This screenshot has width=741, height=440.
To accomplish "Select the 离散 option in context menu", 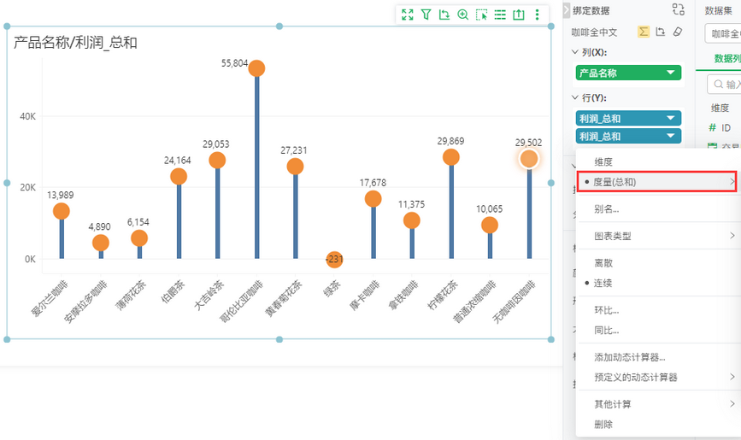I will coord(603,263).
